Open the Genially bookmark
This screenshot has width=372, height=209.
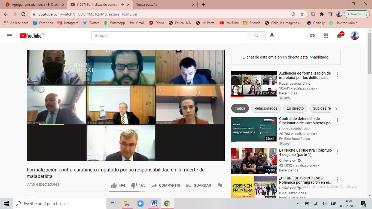tap(316, 23)
